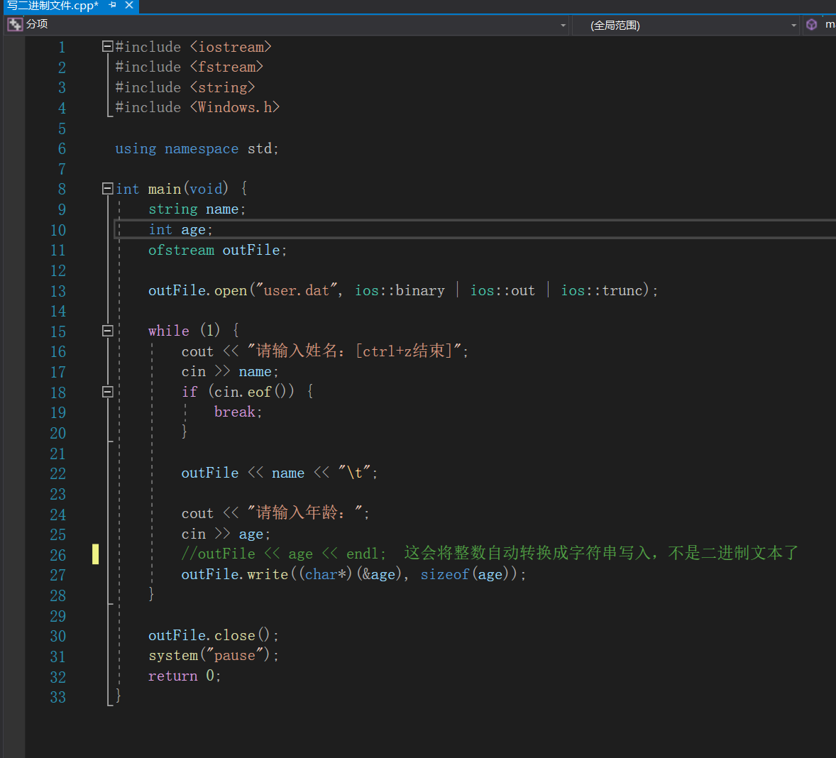
Task: Click 'sizeof' on line 27
Action: (x=444, y=575)
